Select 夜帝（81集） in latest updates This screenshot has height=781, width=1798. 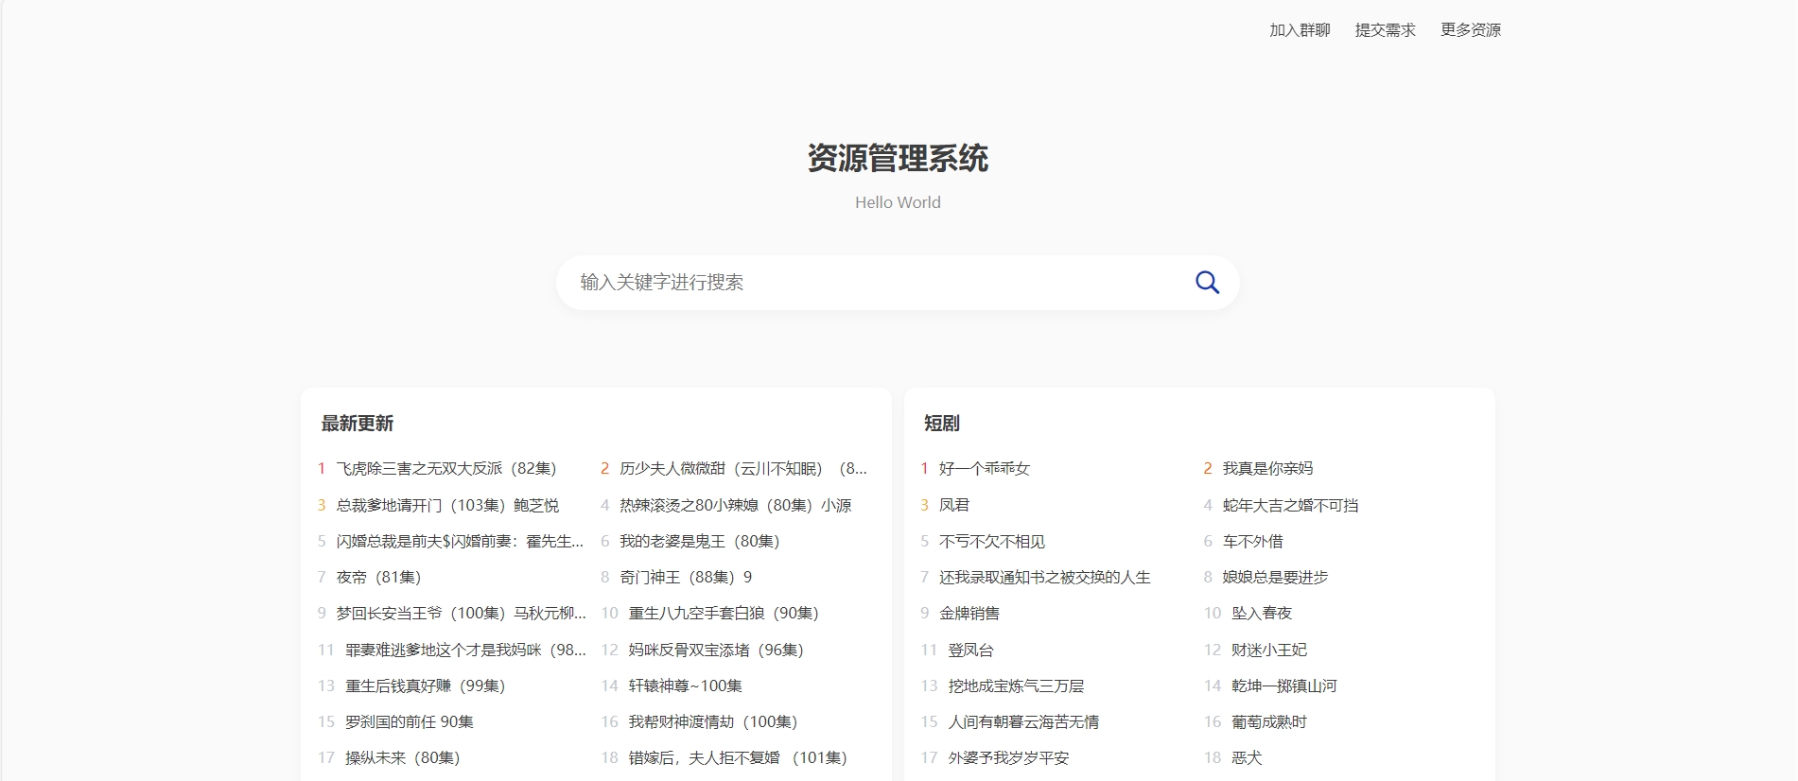pyautogui.click(x=378, y=577)
